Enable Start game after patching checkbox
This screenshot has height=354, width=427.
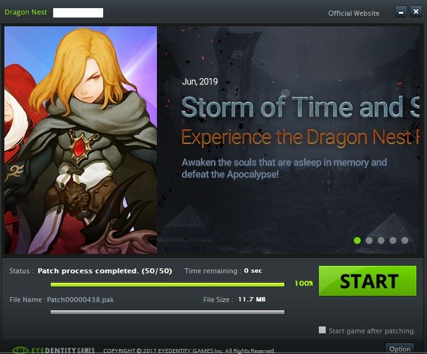(x=322, y=330)
